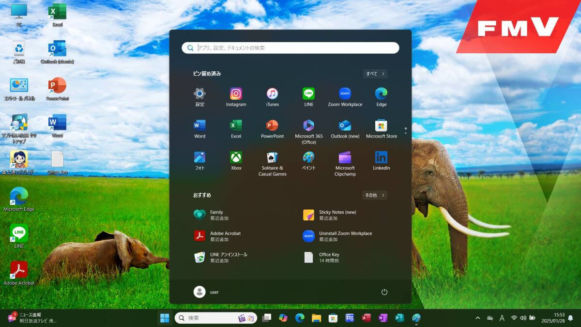Open battery status tray icon
The height and width of the screenshot is (327, 581).
[x=532, y=318]
